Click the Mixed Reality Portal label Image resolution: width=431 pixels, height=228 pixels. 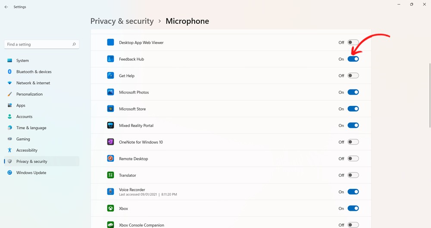point(136,125)
